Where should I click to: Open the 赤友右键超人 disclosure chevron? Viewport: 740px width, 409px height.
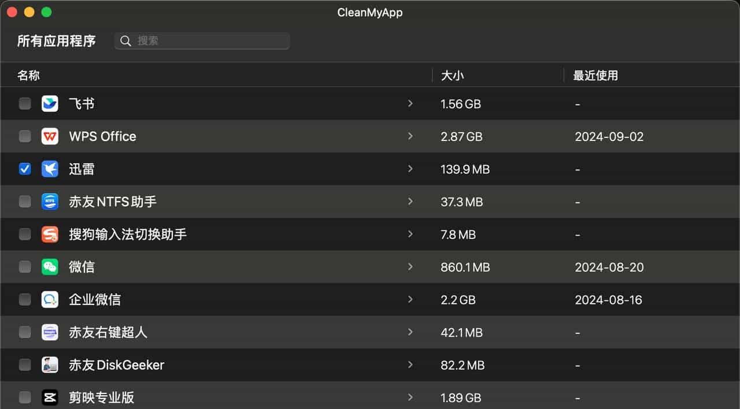pyautogui.click(x=410, y=332)
